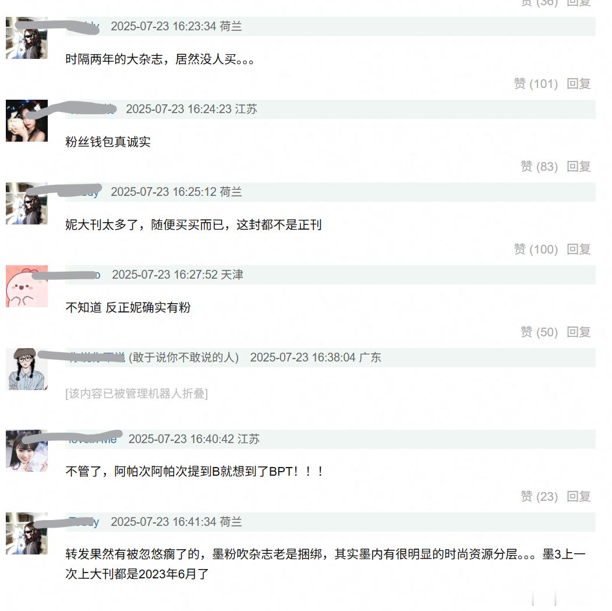
Task: Like the BPT comment with 赞 (23)
Action: click(x=539, y=497)
